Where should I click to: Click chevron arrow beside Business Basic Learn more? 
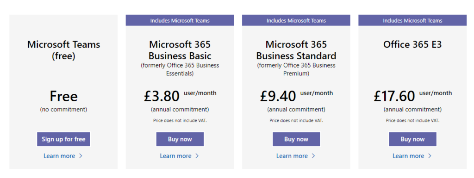pyautogui.click(x=197, y=156)
